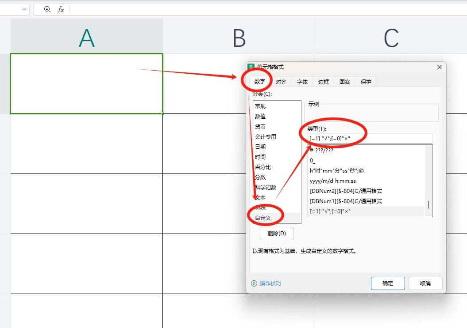Switch to the 数字 tab
This screenshot has height=328, width=467.
click(x=260, y=81)
